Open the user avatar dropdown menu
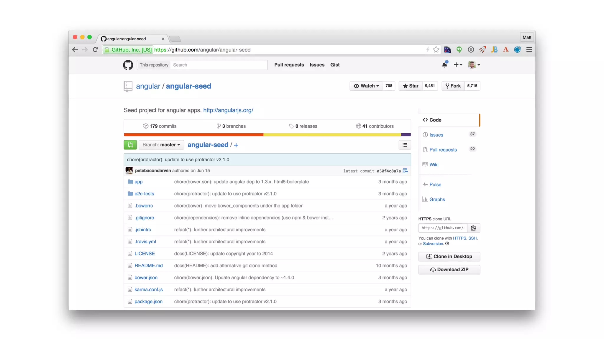 pos(474,65)
